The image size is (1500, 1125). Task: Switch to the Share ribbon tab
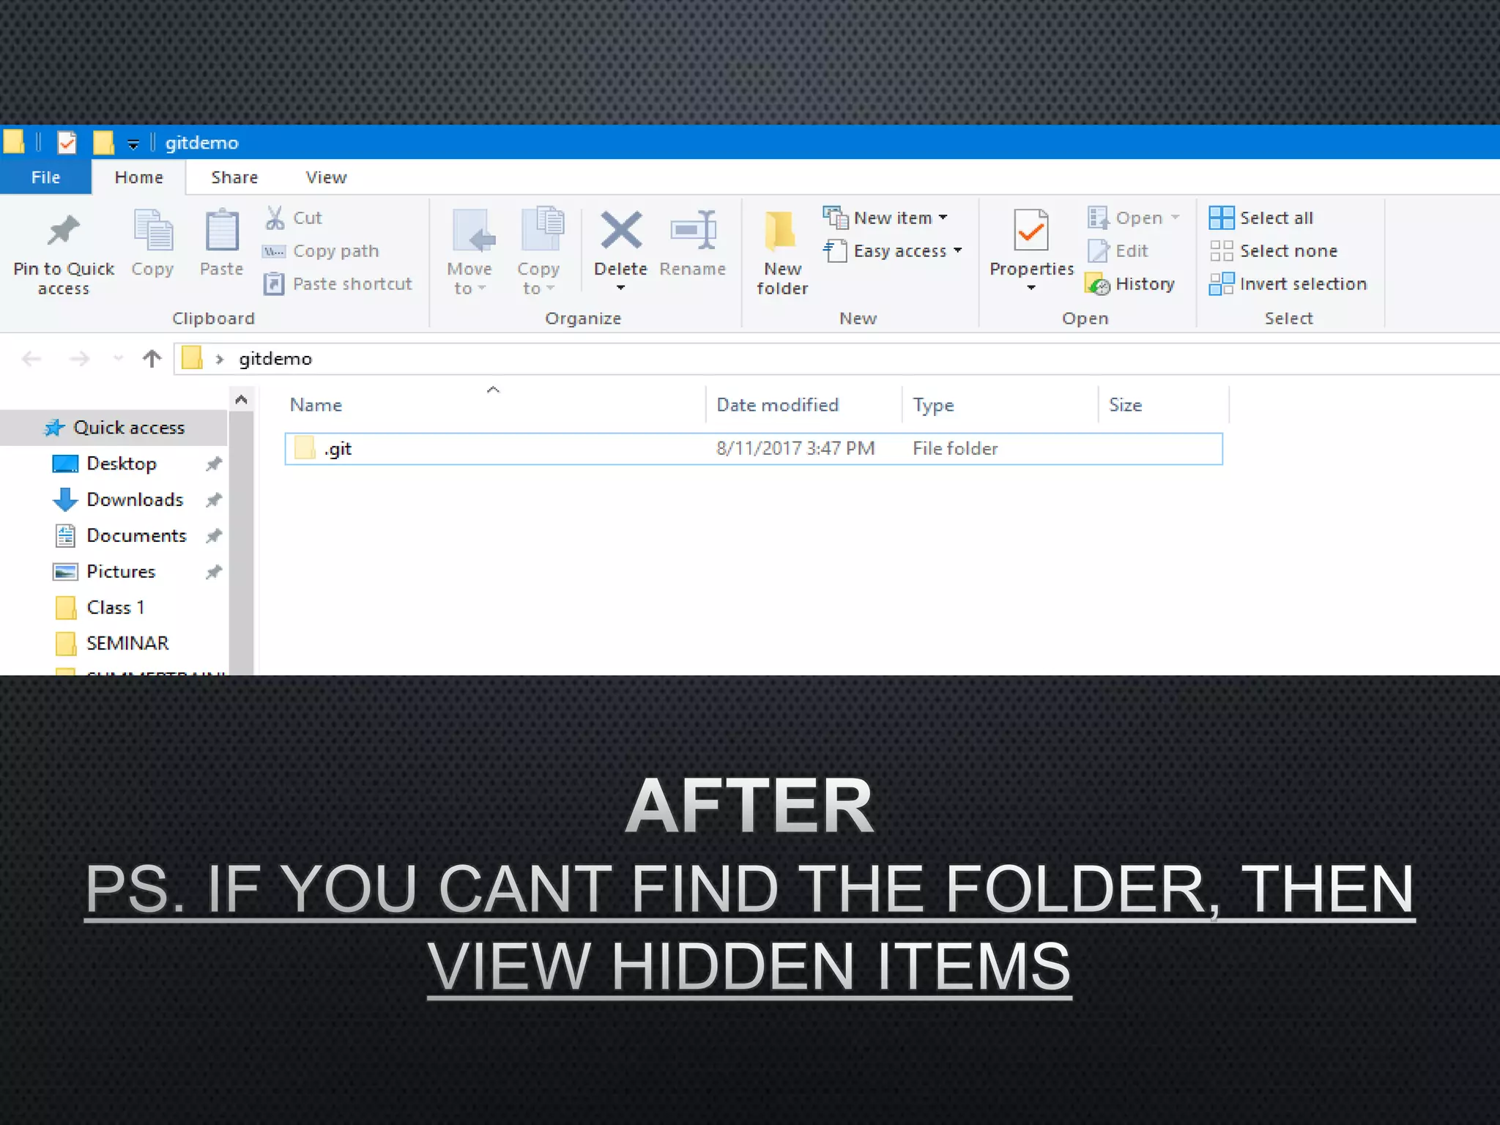point(234,177)
